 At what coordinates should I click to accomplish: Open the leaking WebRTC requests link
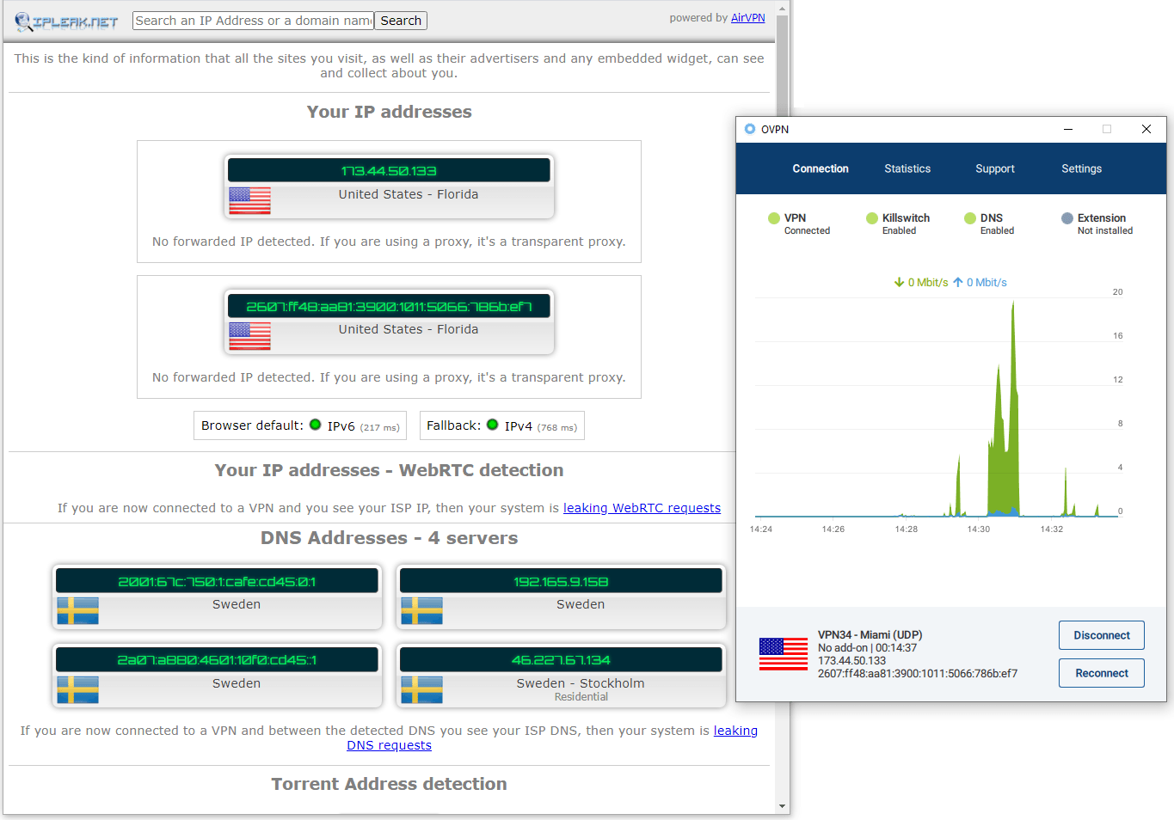pyautogui.click(x=642, y=508)
